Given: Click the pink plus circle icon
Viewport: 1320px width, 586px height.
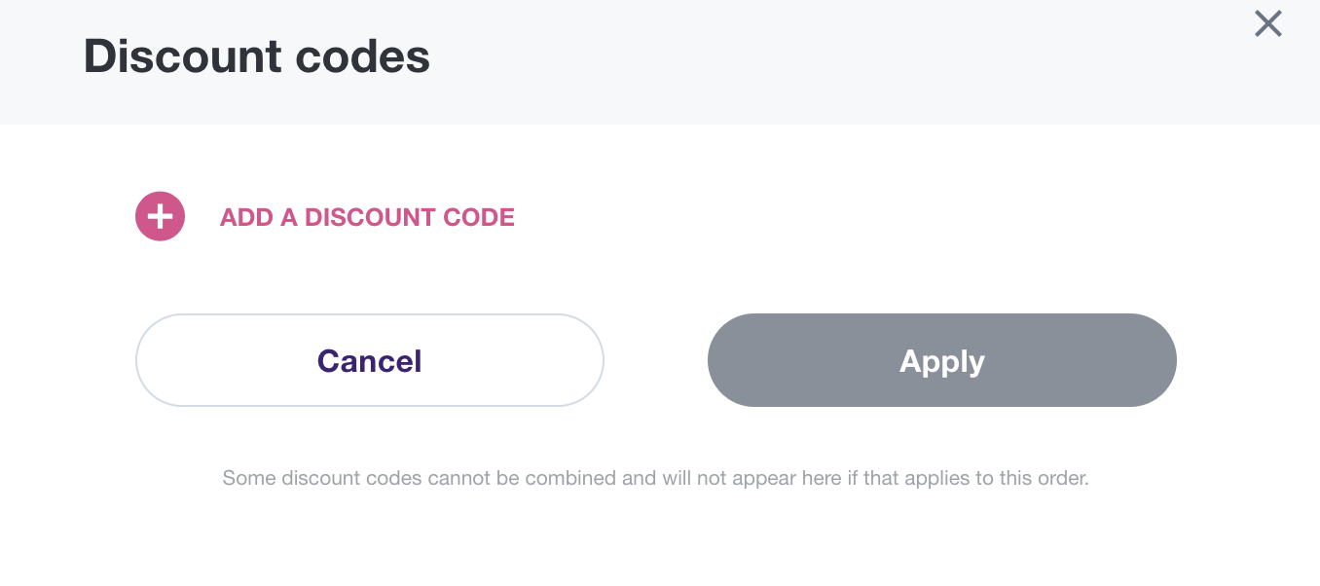Looking at the screenshot, I should [x=160, y=216].
